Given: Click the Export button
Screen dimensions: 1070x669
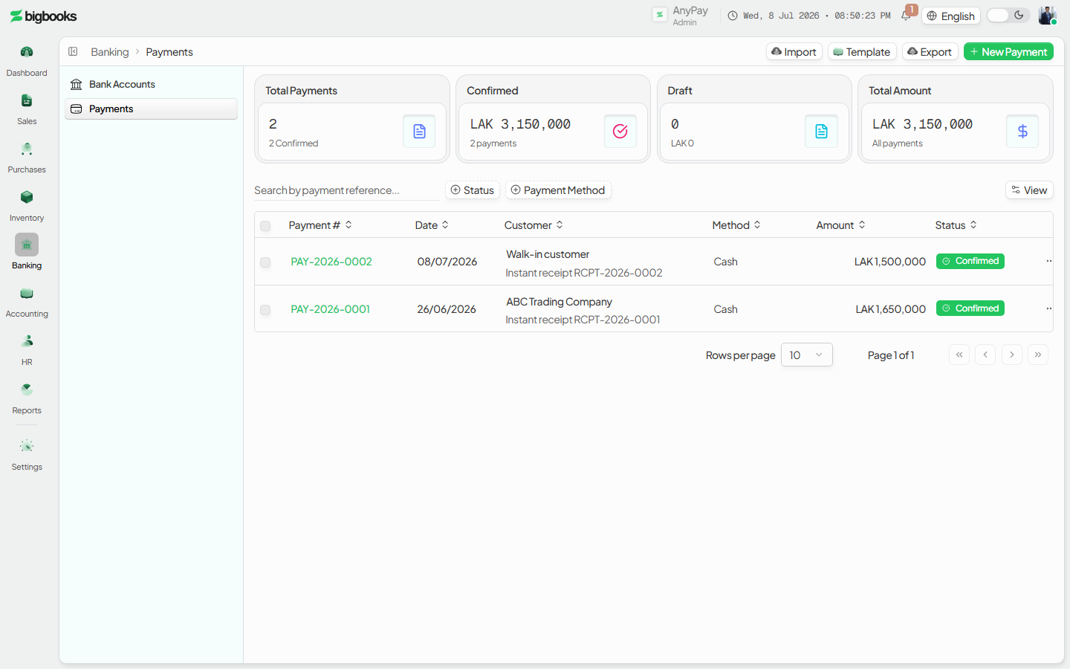Looking at the screenshot, I should pyautogui.click(x=930, y=51).
